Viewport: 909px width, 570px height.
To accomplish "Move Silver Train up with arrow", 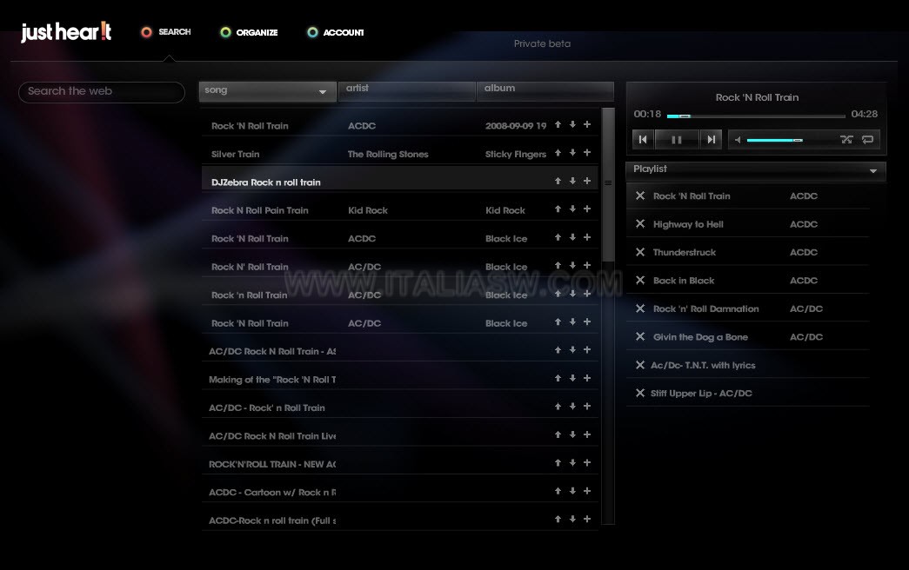I will click(x=558, y=153).
